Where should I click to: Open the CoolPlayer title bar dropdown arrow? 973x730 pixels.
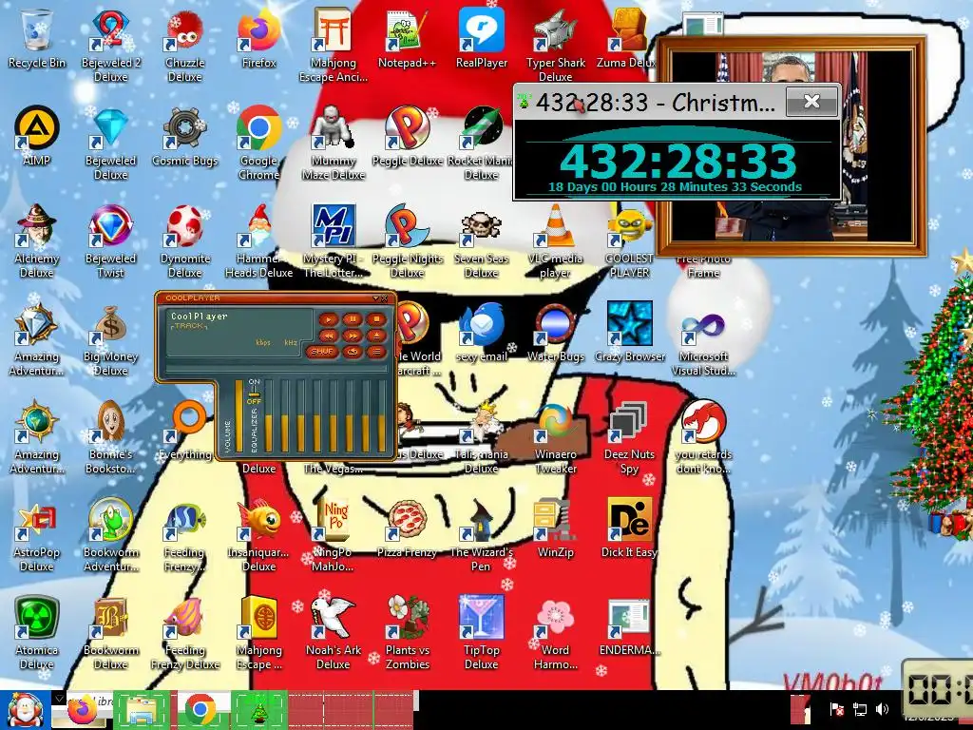click(x=375, y=298)
